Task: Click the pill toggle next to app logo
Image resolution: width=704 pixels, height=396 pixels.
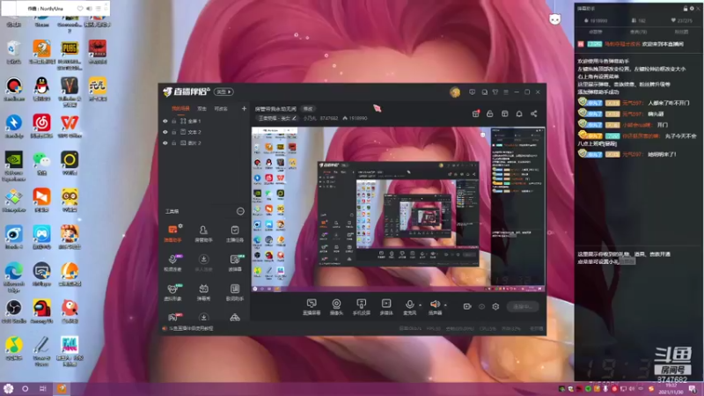Action: click(224, 92)
